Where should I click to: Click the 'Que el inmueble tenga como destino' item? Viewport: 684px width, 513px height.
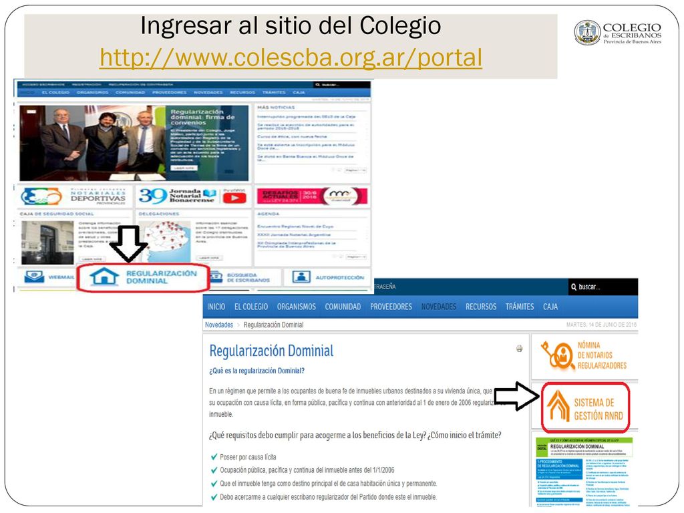coord(328,484)
